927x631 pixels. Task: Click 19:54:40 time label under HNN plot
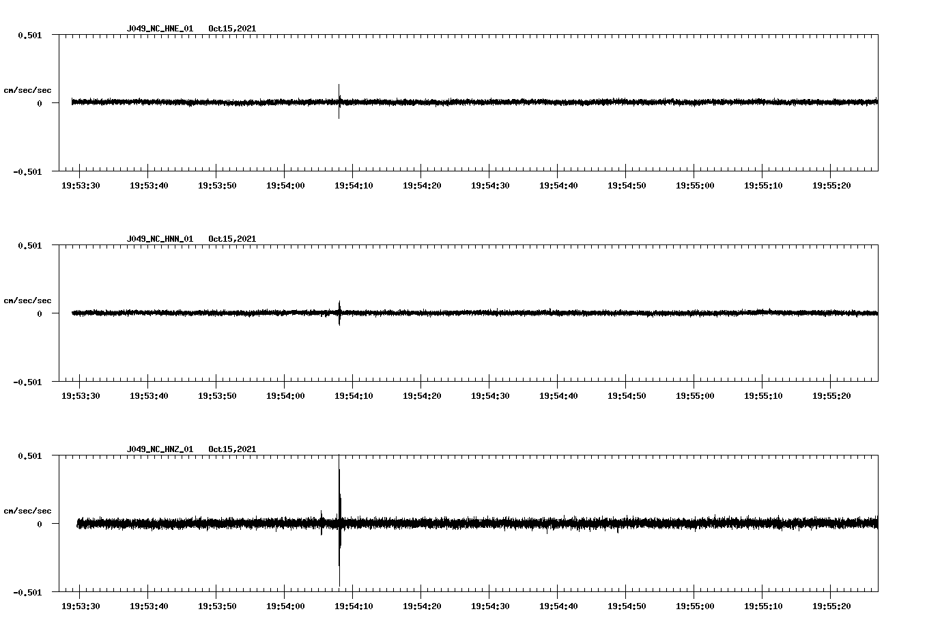click(558, 396)
